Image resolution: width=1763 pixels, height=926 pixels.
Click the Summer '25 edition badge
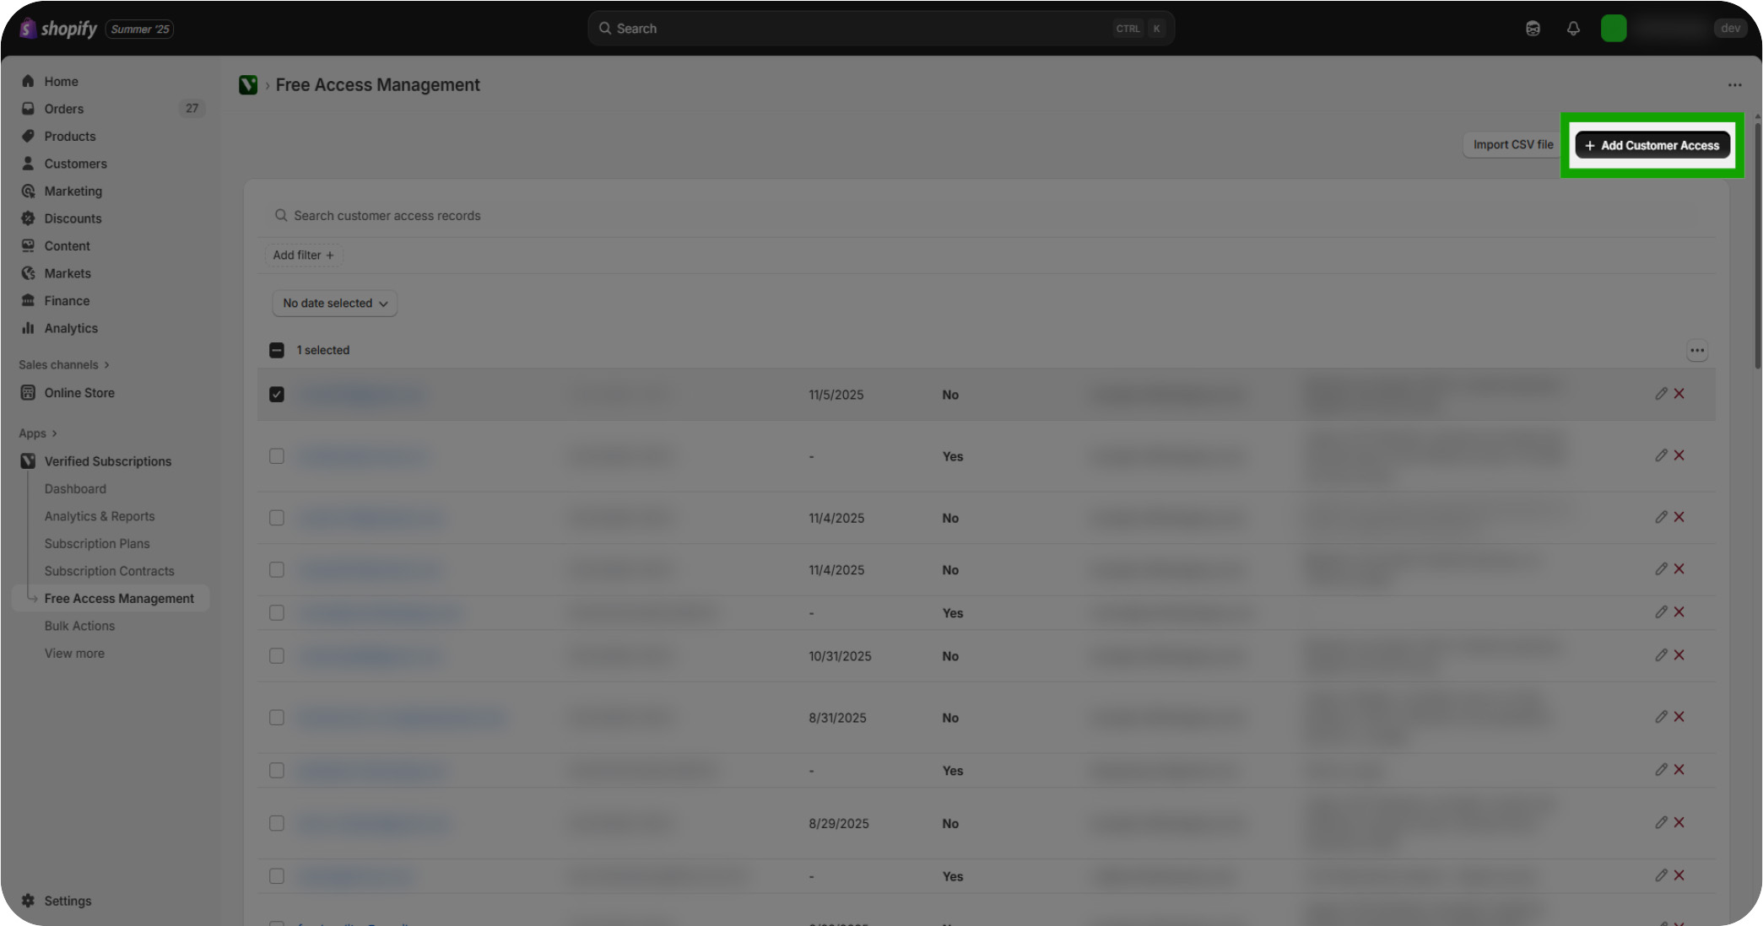click(x=140, y=30)
